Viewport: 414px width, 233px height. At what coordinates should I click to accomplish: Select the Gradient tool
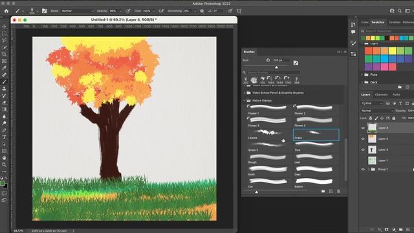click(x=4, y=109)
